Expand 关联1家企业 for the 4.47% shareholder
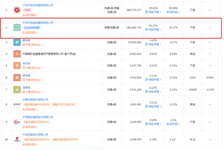The image size is (224, 150). point(32,45)
